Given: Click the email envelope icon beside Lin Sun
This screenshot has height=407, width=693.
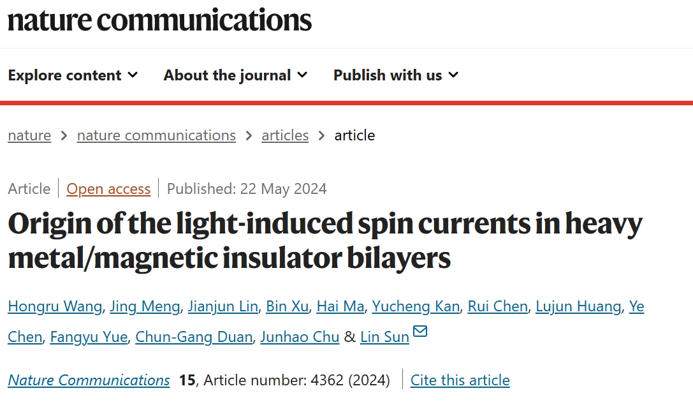Looking at the screenshot, I should [420, 332].
